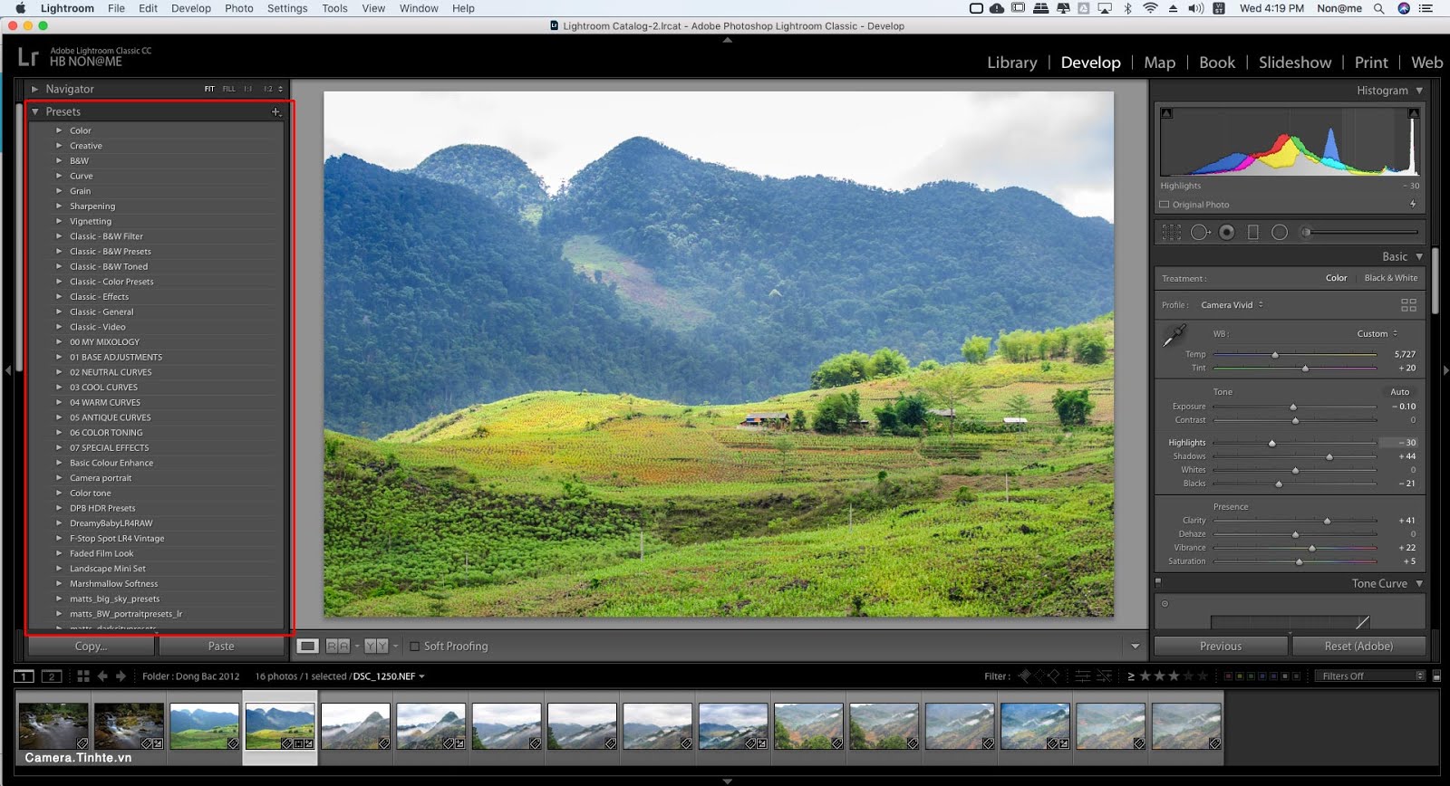The image size is (1450, 786).
Task: Open the Filters Off dropdown
Action: (1372, 676)
